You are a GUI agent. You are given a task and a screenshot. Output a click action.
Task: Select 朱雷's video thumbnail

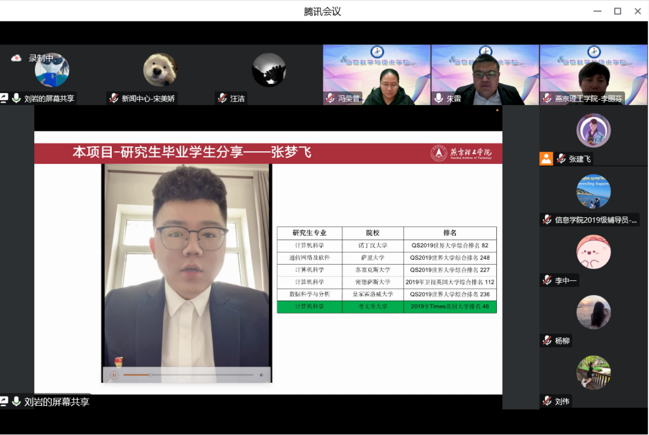click(x=484, y=74)
